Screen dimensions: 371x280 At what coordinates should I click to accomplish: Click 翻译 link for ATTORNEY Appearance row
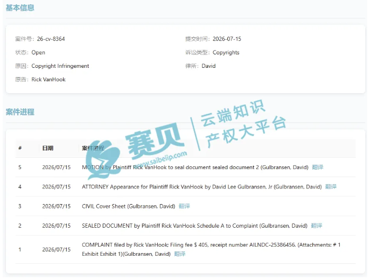pos(331,187)
